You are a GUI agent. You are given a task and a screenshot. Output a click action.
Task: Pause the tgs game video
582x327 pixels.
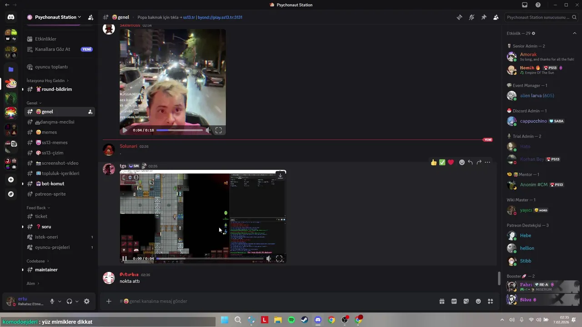pyautogui.click(x=125, y=258)
